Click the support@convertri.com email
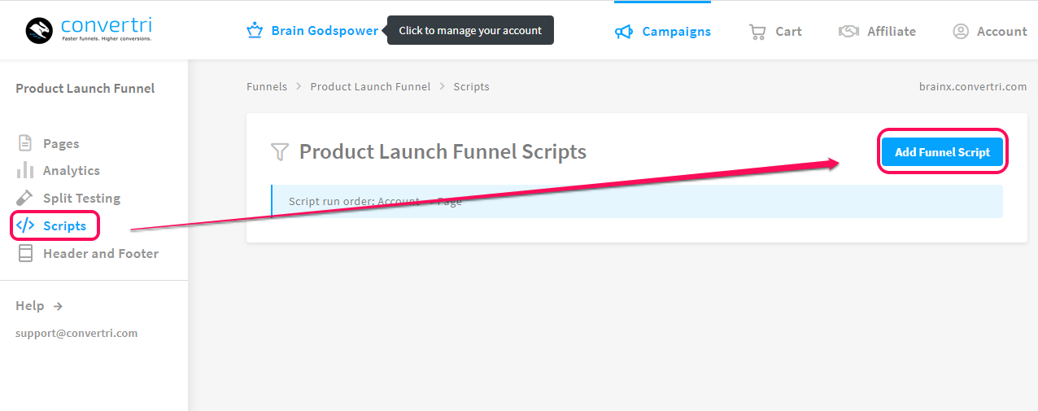This screenshot has width=1038, height=411. 76,333
